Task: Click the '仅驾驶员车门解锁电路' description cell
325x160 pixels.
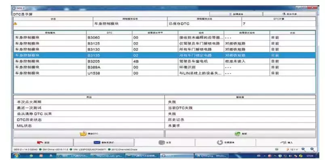Action: (x=201, y=44)
